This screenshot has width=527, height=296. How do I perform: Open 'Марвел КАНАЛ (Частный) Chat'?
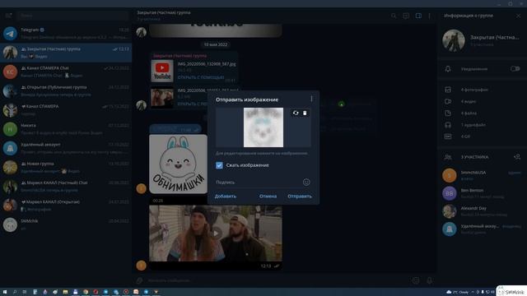(x=66, y=187)
